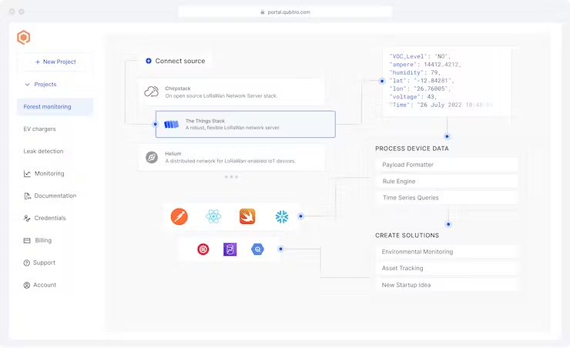Click the humidity line in JSON payload
The width and height of the screenshot is (570, 348).
[x=414, y=72]
